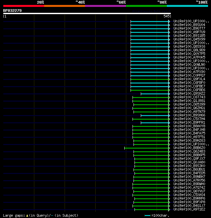Click the long green bar for UniRef100_B8B6Z0
This screenshot has width=211, height=218.
point(146,148)
